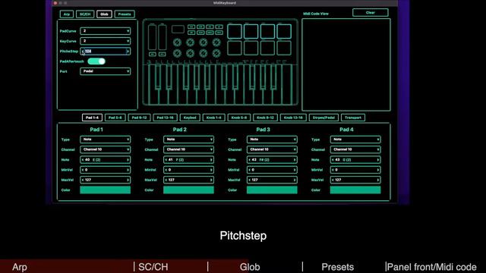Click the last small button in the upper button row beside the display
This screenshot has width=486, height=273.
pyautogui.click(x=219, y=27)
